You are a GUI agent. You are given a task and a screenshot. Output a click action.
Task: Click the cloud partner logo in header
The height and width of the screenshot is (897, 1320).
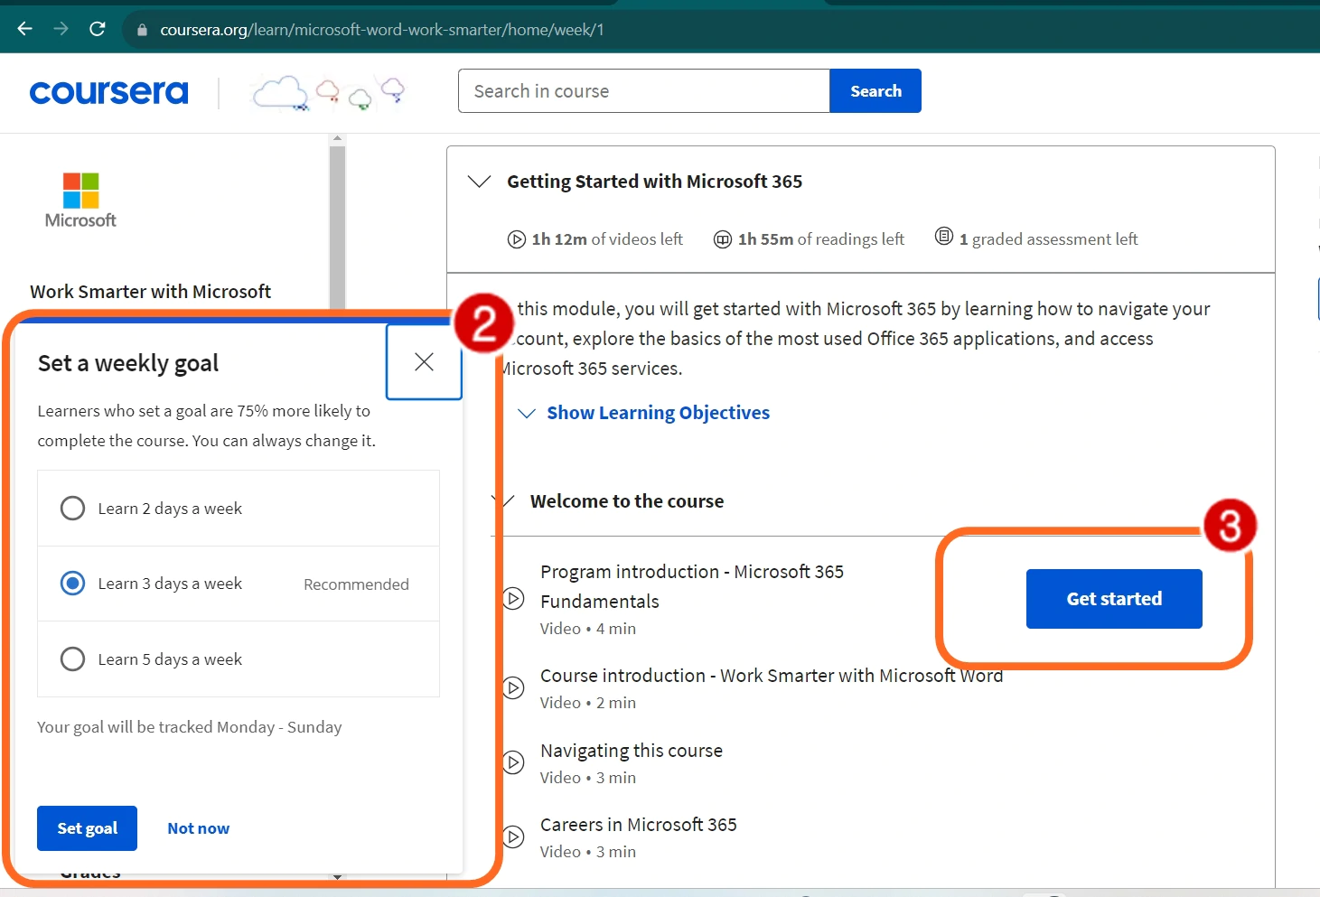tap(327, 92)
